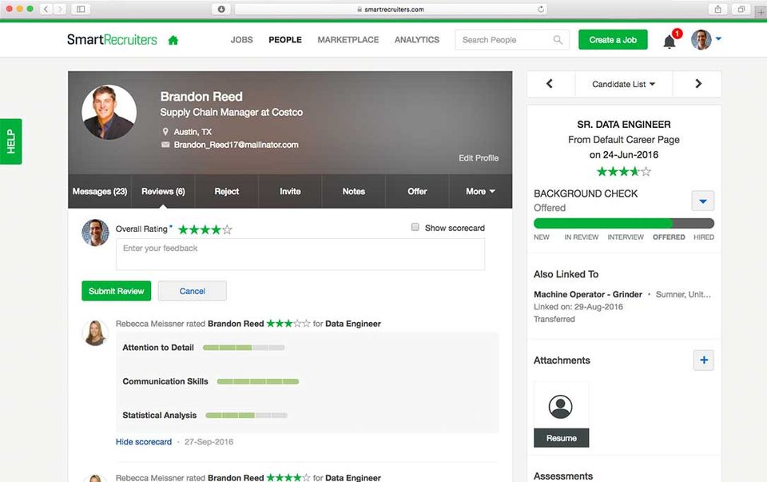This screenshot has width=767, height=482.
Task: Open Safari share icon
Action: (x=717, y=9)
